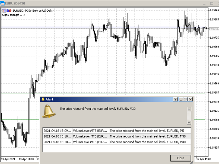Click the 13 Apr 11:00 time axis label

pyautogui.click(x=27, y=160)
